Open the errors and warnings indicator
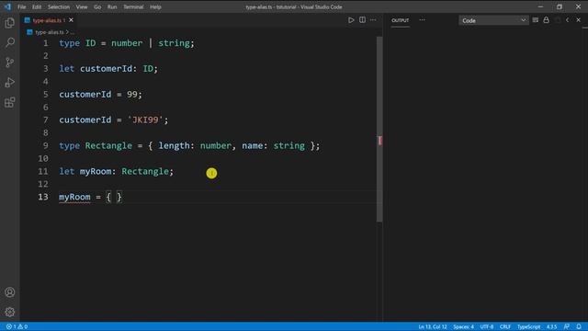 pos(17,327)
